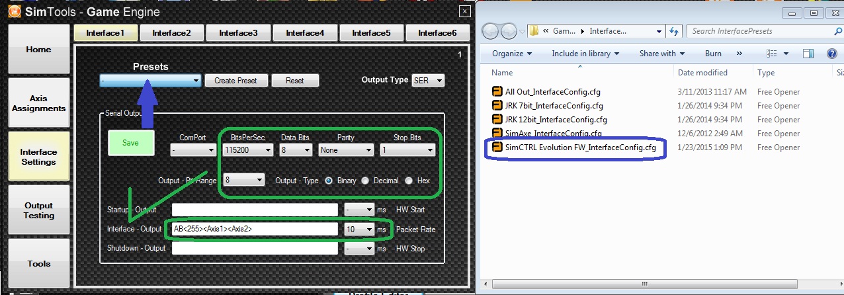The image size is (844, 295).
Task: Click the SimCTRL Evolution FW file icon
Action: pyautogui.click(x=498, y=147)
